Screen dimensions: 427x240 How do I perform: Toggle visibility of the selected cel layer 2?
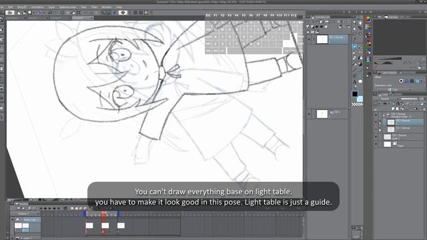click(376, 122)
